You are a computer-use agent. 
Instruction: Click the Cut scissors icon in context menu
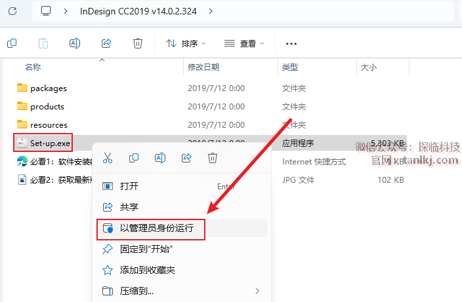[x=108, y=158]
